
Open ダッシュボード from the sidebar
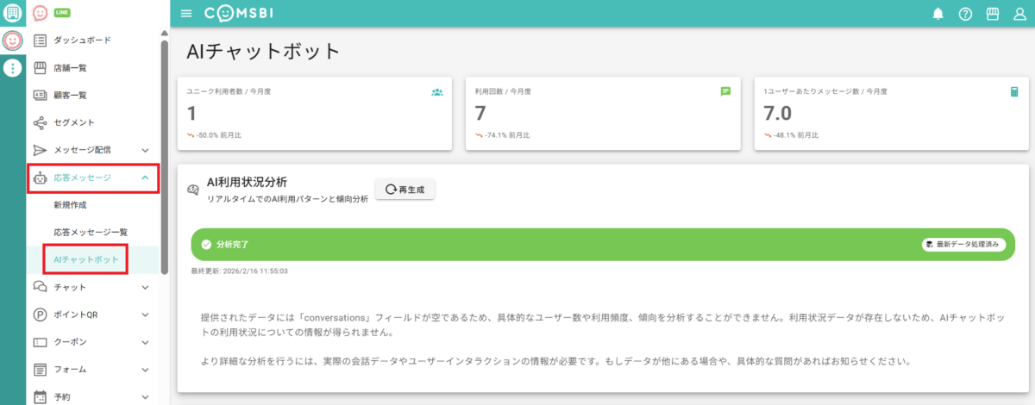click(81, 40)
